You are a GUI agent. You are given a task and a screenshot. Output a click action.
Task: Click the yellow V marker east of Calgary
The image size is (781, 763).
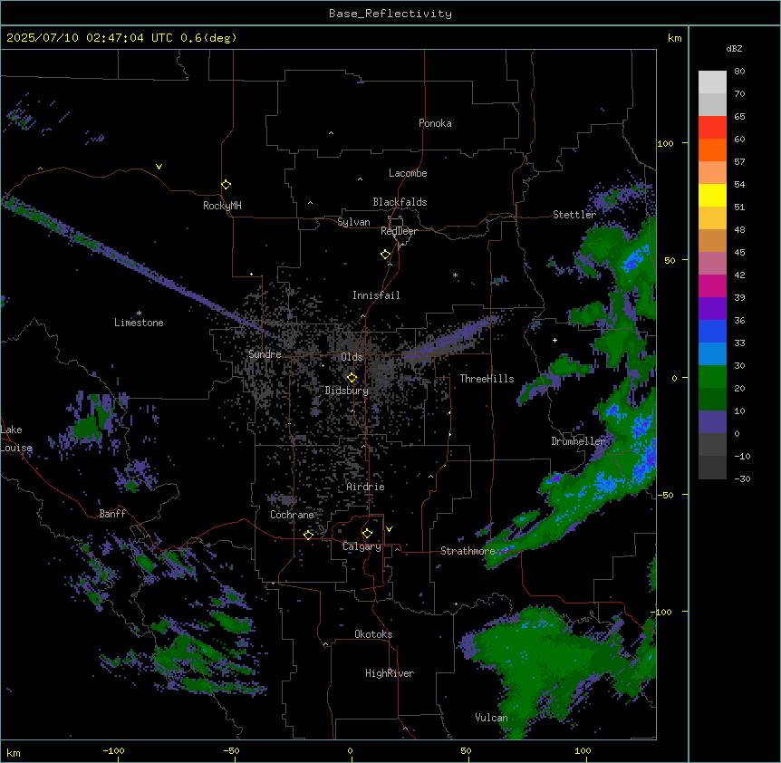[389, 529]
